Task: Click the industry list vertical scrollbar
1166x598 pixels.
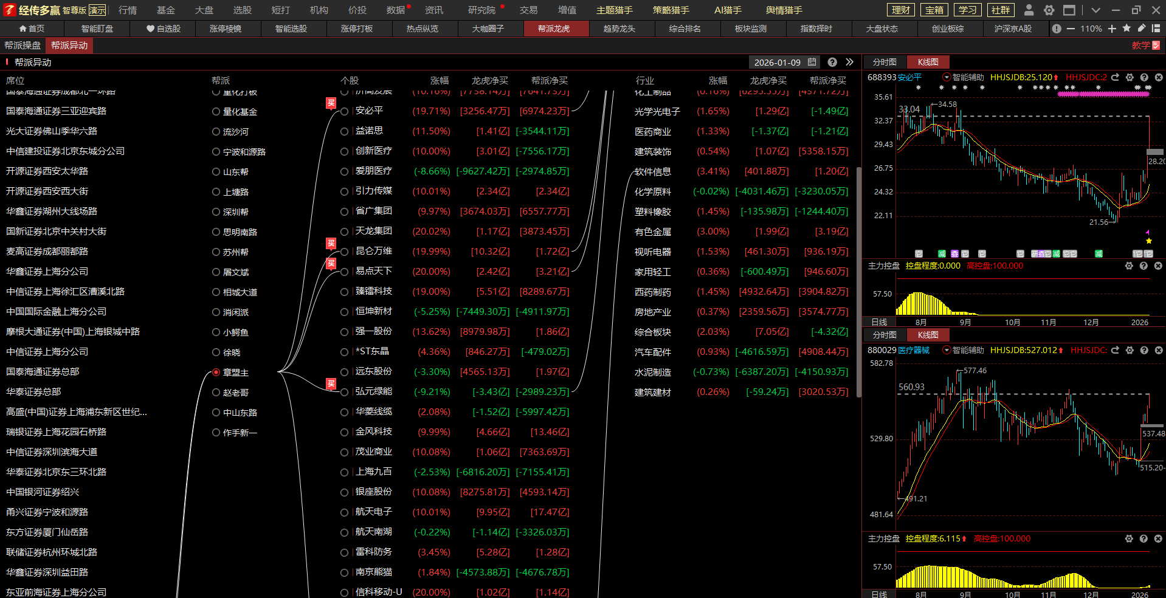Action: 858,280
